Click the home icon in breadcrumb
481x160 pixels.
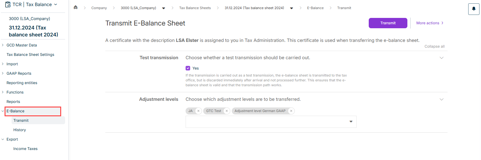pos(75,7)
